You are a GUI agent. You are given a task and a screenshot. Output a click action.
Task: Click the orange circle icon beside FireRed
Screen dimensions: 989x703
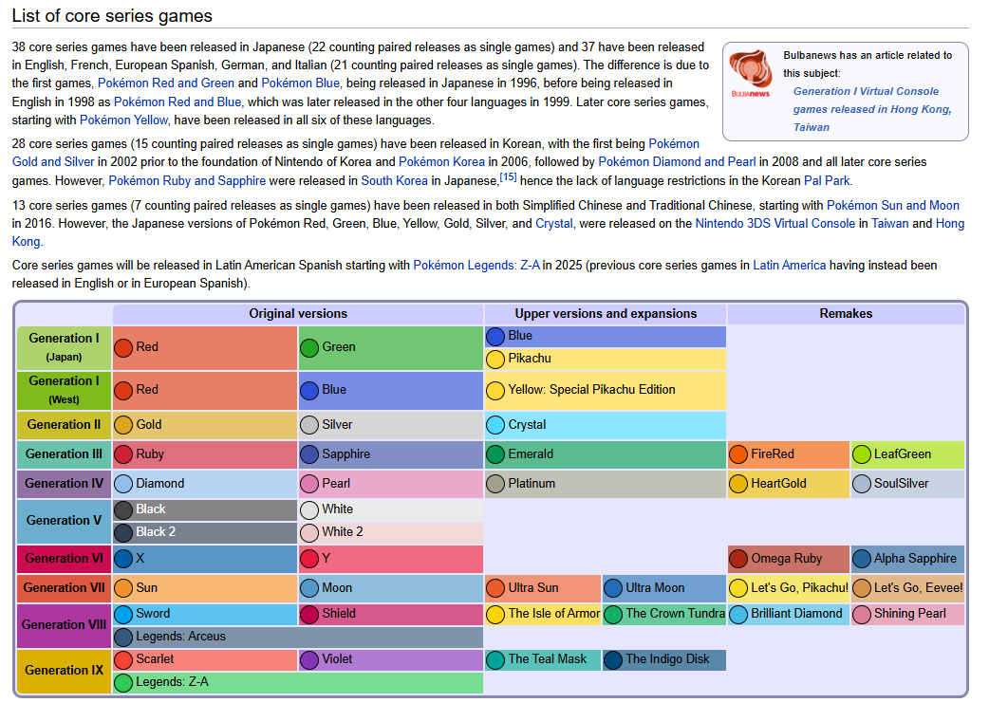pyautogui.click(x=738, y=454)
